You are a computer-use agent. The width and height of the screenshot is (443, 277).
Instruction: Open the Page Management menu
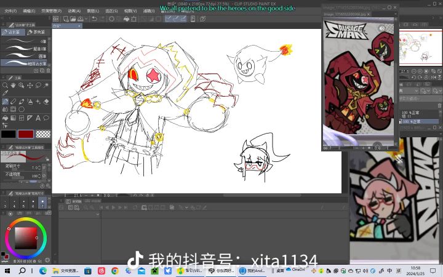(x=51, y=11)
